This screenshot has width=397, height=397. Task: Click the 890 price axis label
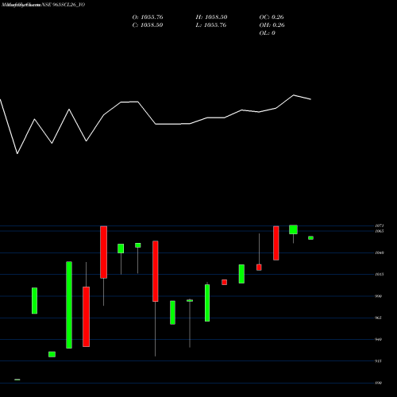tap(379, 383)
